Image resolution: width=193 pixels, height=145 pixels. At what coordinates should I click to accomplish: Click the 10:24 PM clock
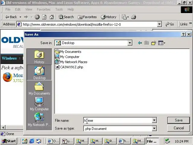pyautogui.click(x=182, y=141)
